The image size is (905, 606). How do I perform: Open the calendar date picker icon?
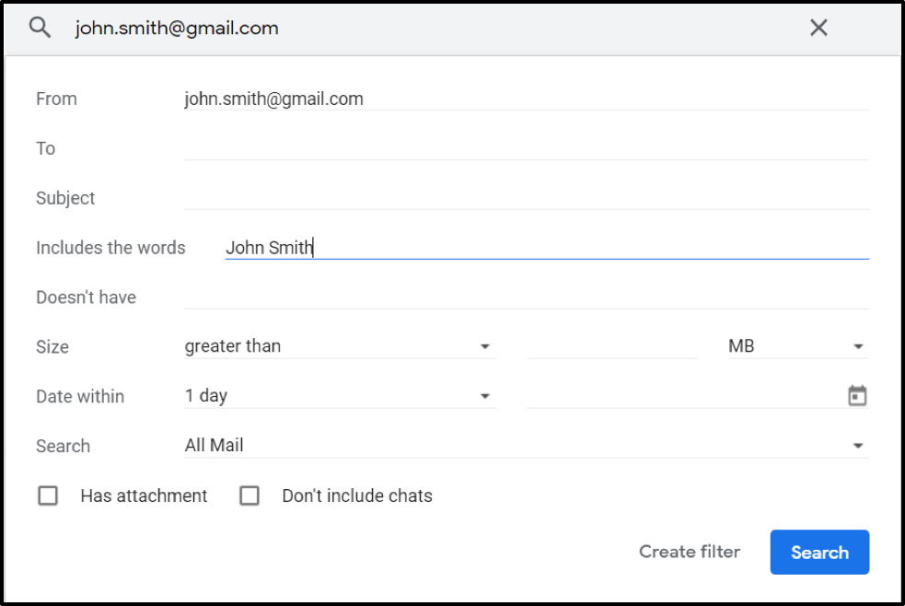857,396
